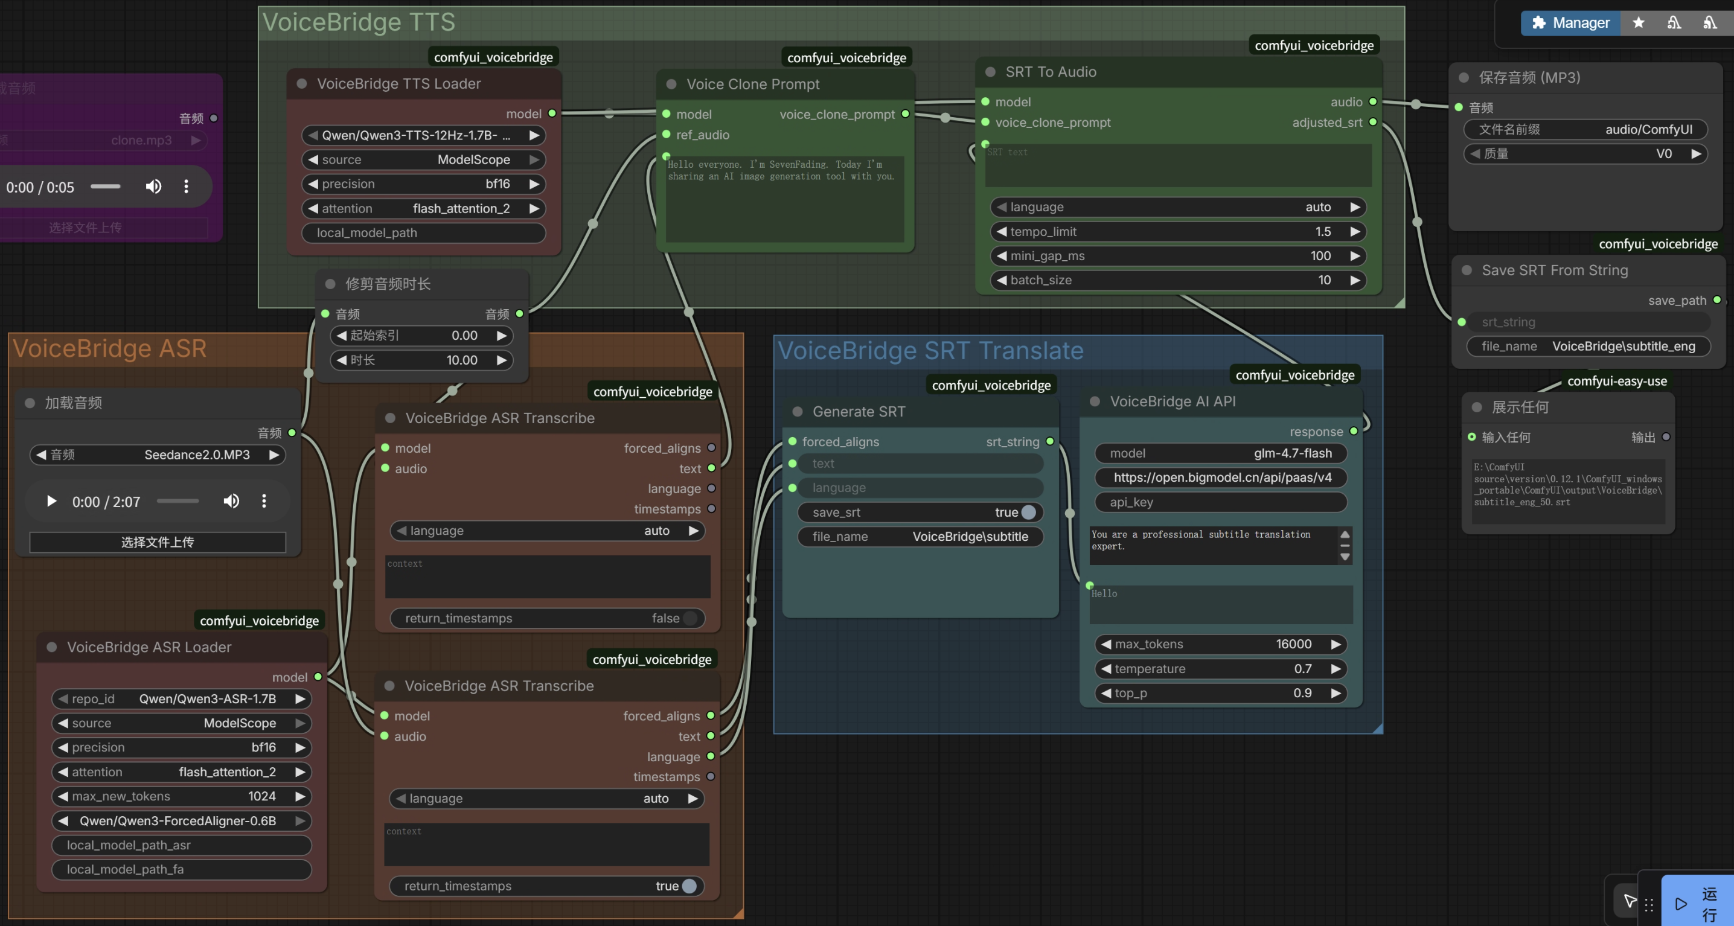
Task: Click the star icon next to Manager
Action: click(x=1639, y=23)
